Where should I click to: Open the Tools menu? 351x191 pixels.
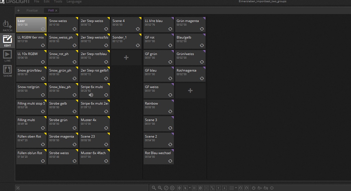point(58,2)
